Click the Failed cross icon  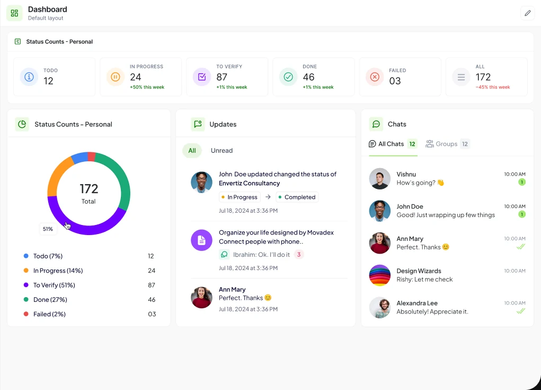pyautogui.click(x=375, y=77)
